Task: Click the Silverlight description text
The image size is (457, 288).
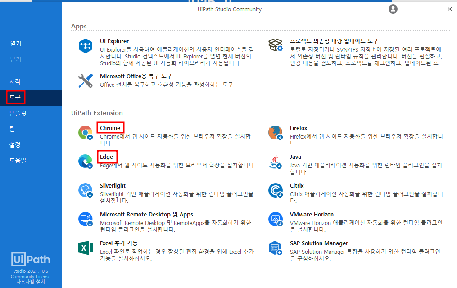Action: [x=176, y=197]
